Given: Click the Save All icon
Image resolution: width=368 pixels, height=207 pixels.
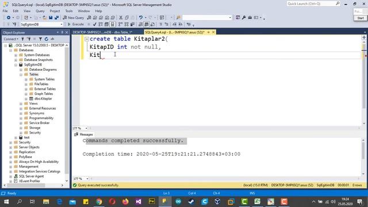Looking at the screenshot, I should point(56,18).
